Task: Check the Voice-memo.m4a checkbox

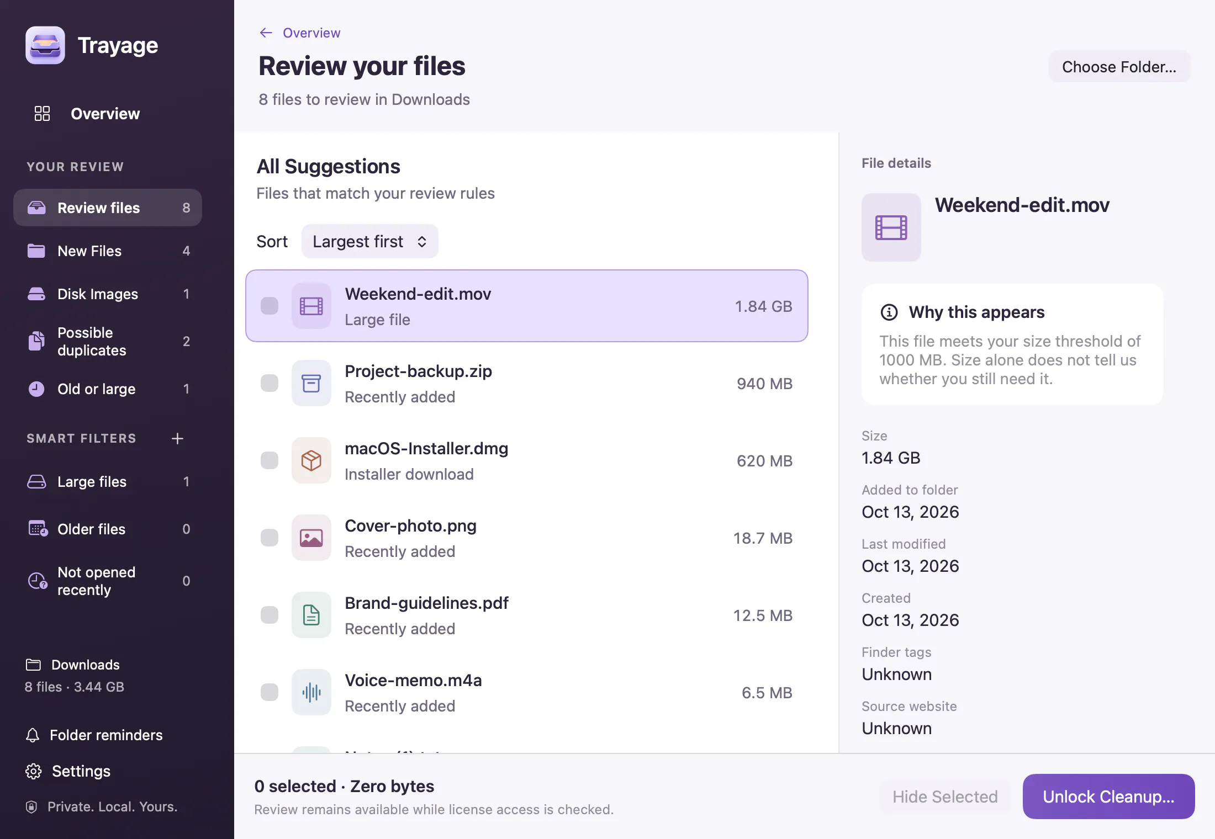Action: [270, 692]
